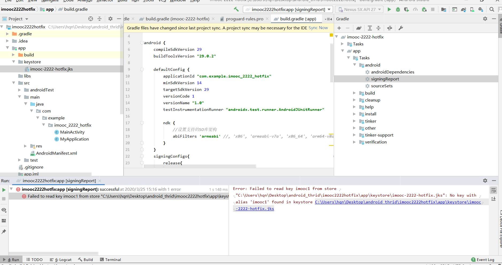Viewport: 502px width, 265px height.
Task: Expand the res folder
Action: click(x=25, y=146)
